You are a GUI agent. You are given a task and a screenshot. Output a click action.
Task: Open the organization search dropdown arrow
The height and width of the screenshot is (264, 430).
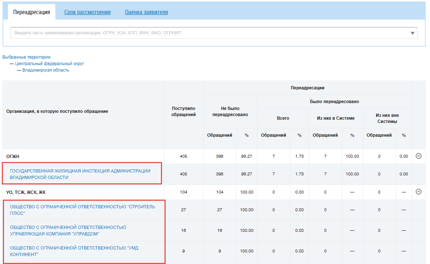[x=412, y=33]
